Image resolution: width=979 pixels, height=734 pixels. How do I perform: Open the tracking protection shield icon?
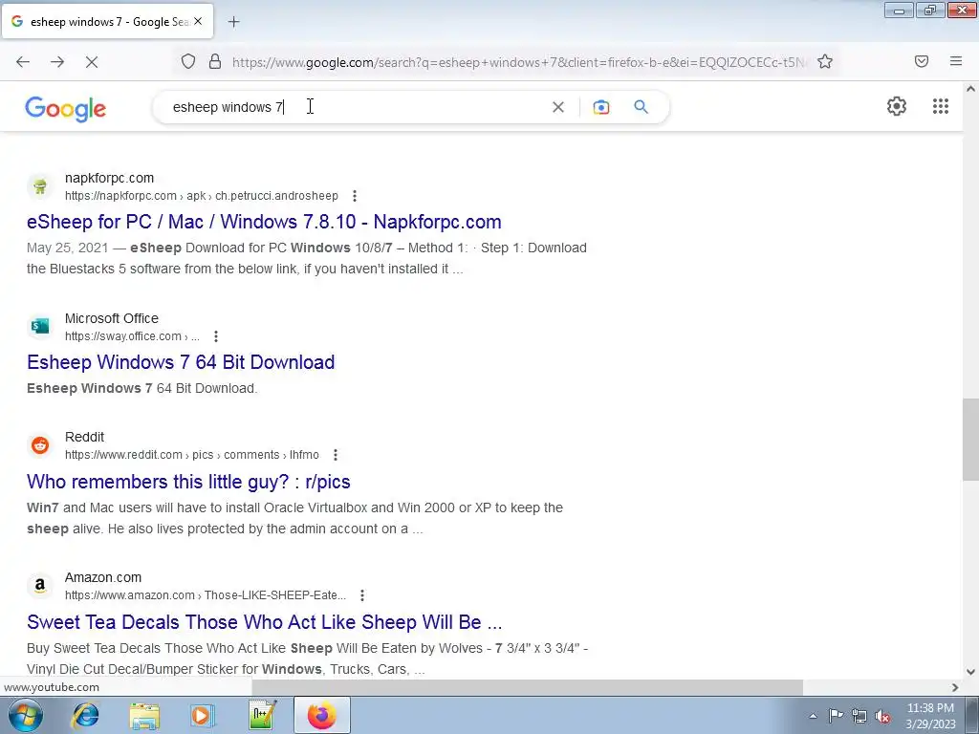(x=188, y=61)
